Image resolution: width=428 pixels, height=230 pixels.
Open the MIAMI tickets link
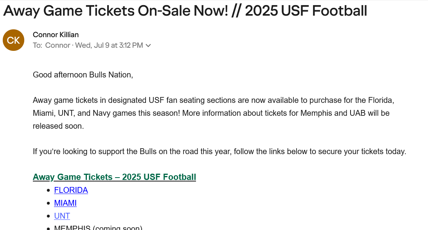[65, 203]
